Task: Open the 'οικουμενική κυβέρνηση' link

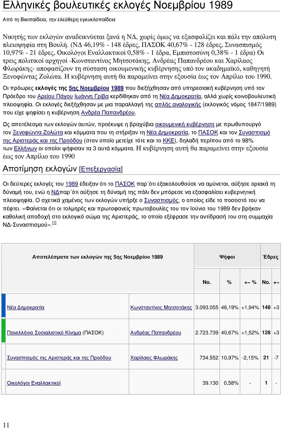Action: [x=185, y=124]
